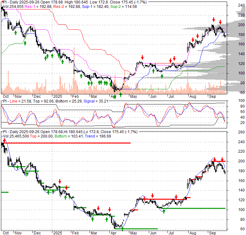Click Vol 25,465,500 in the bottom chart
This screenshot has height=235, width=246.
(x=16, y=136)
